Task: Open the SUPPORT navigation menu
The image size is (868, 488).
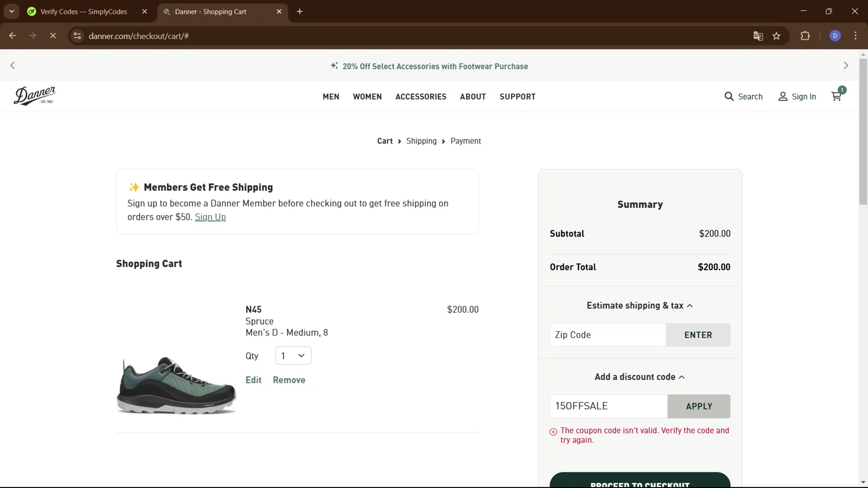Action: (x=517, y=97)
